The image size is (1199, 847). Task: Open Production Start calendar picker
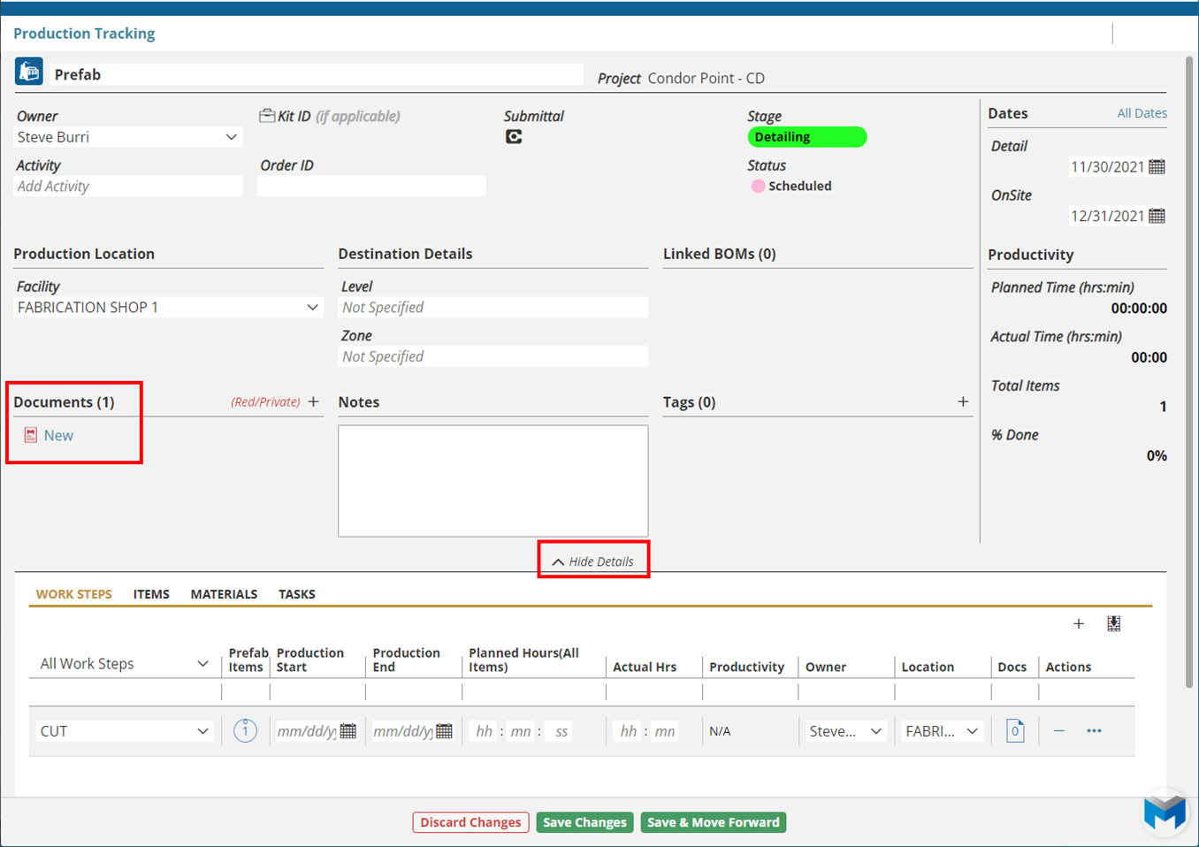348,731
